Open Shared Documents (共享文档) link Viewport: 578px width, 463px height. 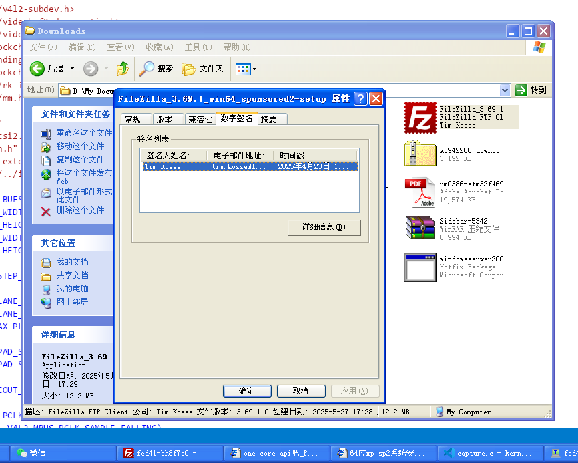coord(72,275)
